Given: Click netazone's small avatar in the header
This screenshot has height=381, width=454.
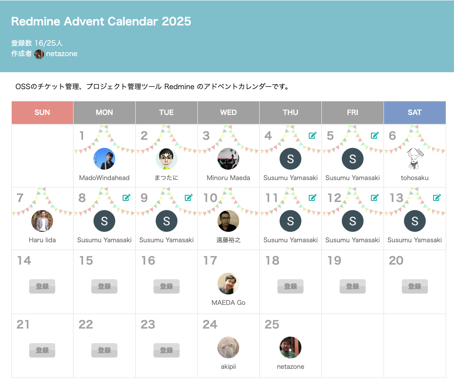Looking at the screenshot, I should click(x=39, y=54).
